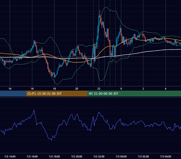Click the 7/3 02:00 time label
Screen dimensions: 181x159
[143, 156]
